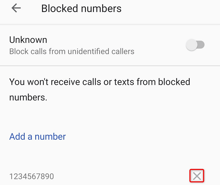The width and height of the screenshot is (220, 185).
Task: Choose Add a number in blue text
Action: pos(37,137)
